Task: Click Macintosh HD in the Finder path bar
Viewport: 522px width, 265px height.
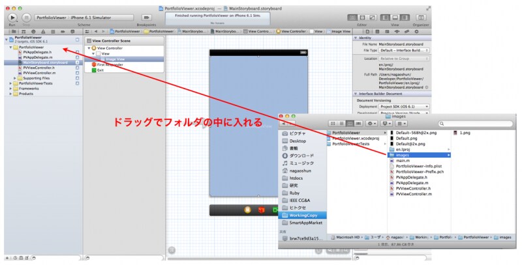Action: pos(345,238)
